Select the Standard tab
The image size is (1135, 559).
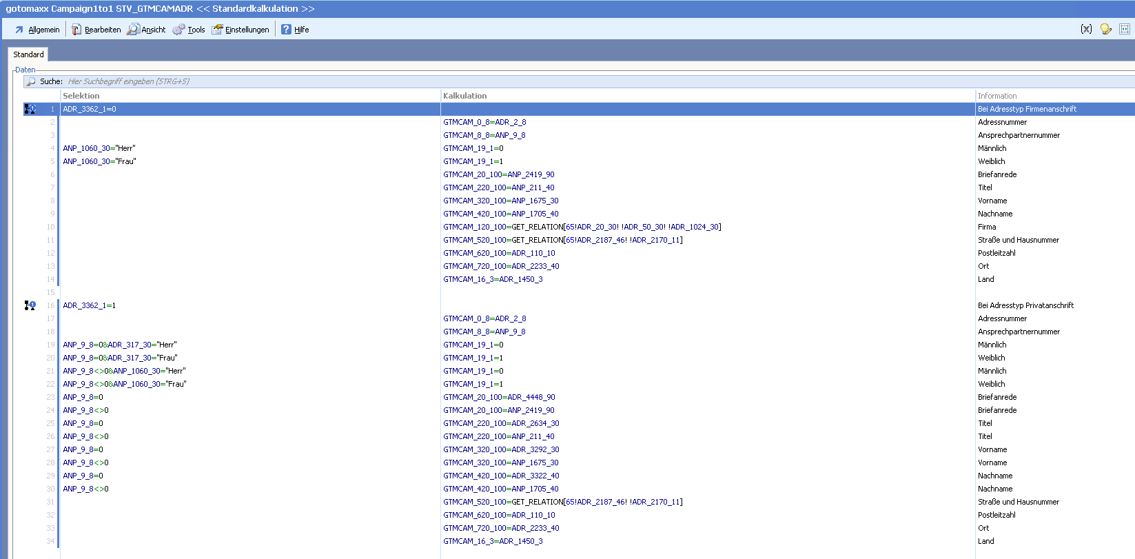tap(28, 54)
